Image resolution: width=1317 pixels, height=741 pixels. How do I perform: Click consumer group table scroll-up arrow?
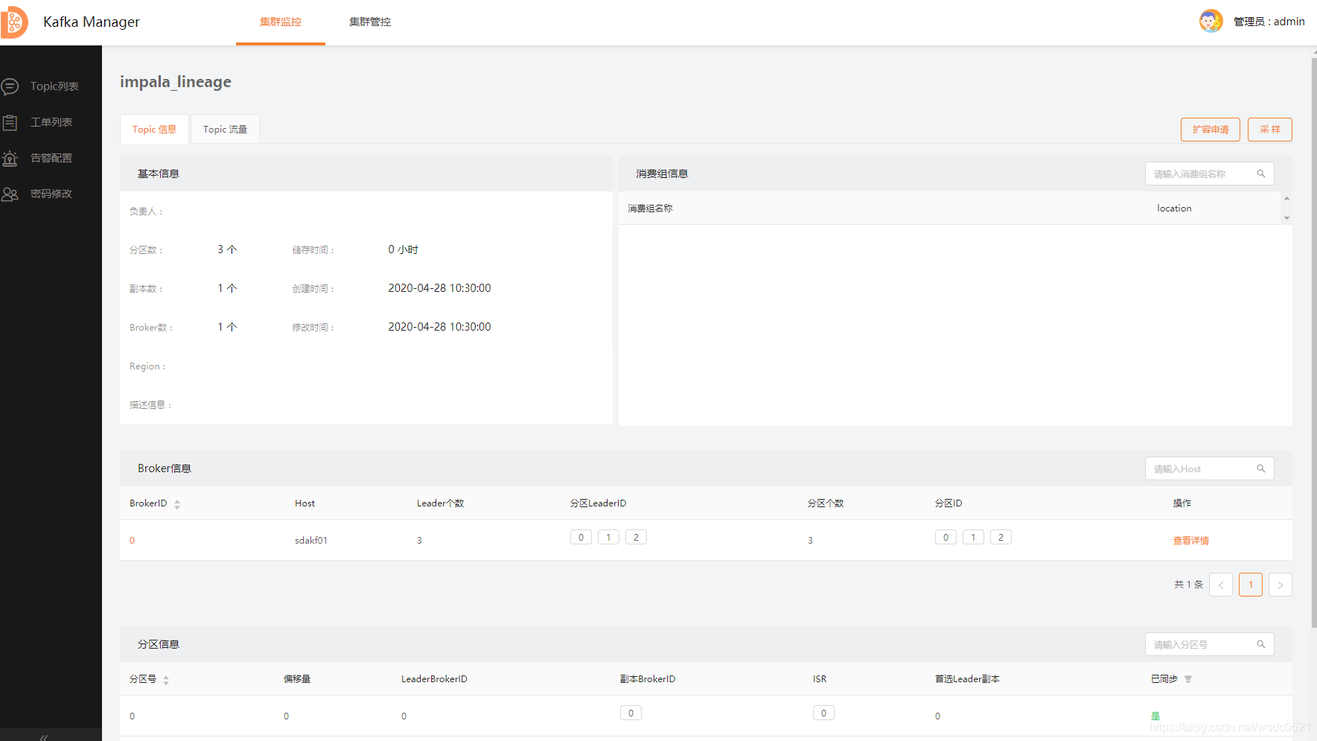(1286, 198)
